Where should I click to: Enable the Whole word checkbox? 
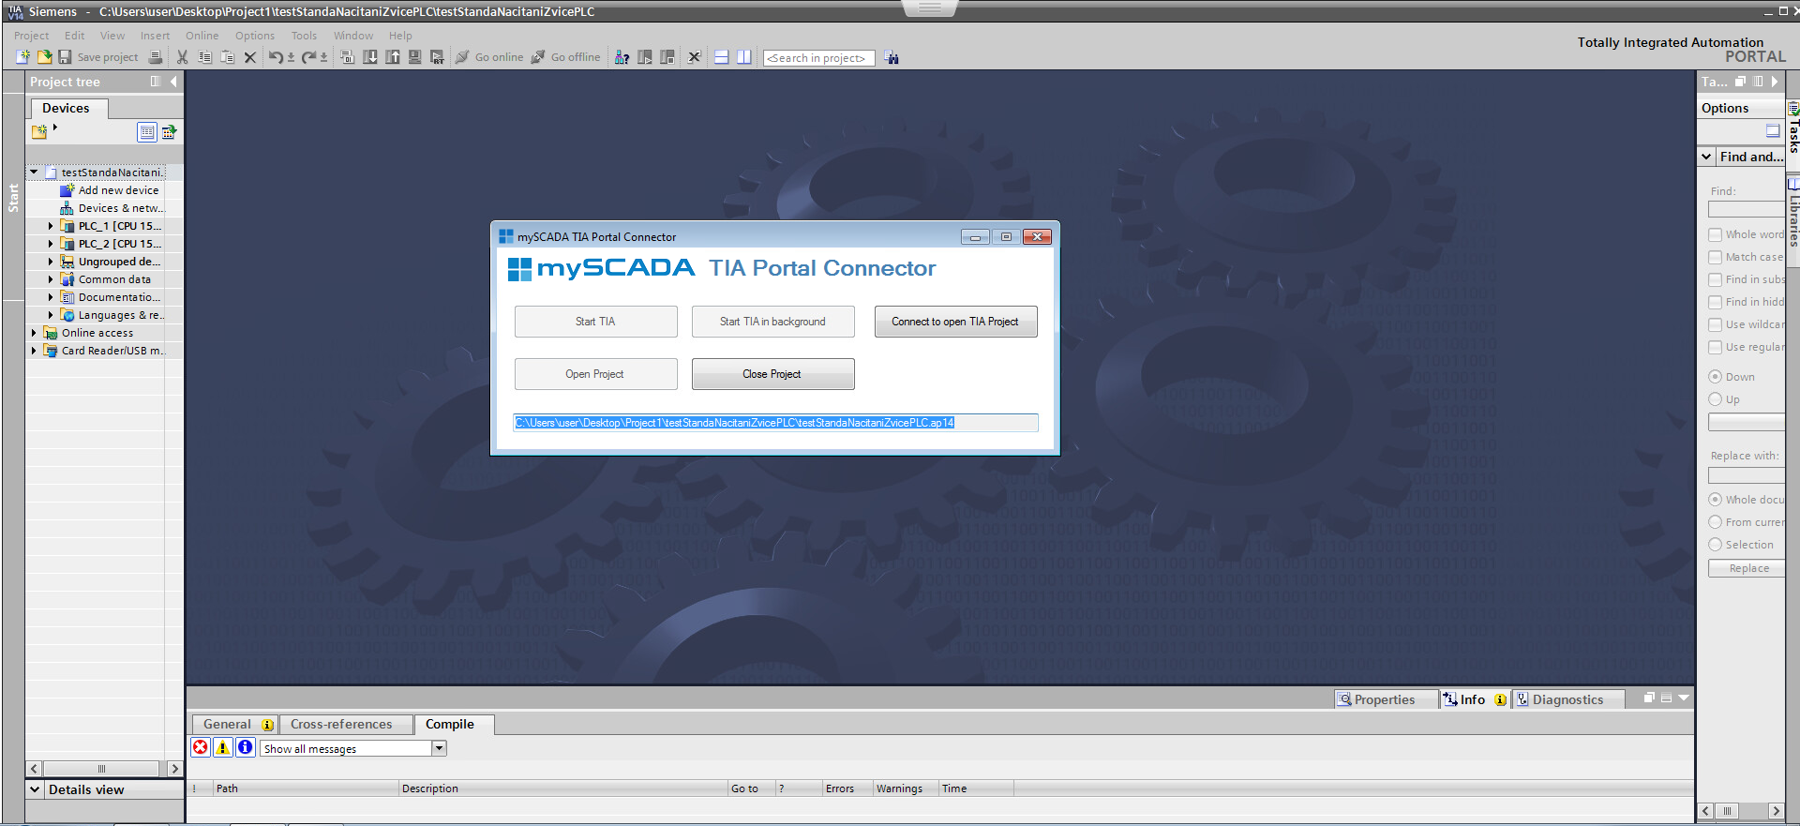pos(1715,234)
